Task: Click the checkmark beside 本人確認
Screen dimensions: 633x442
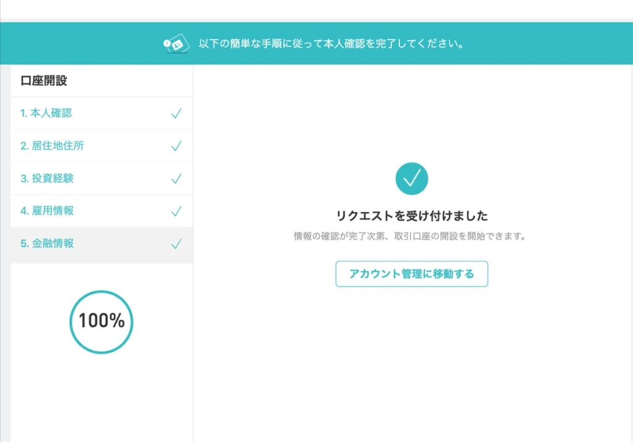Action: point(176,114)
